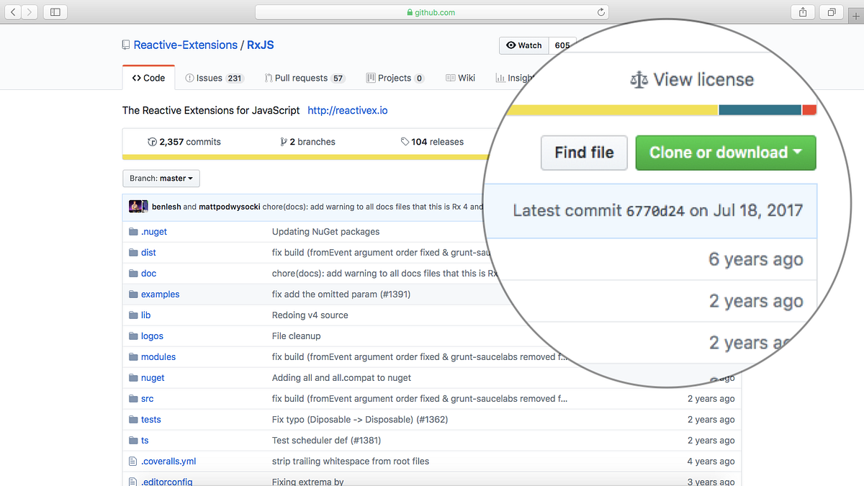Image resolution: width=864 pixels, height=486 pixels.
Task: Open commit 'Redoing v4 source'
Action: click(310, 315)
